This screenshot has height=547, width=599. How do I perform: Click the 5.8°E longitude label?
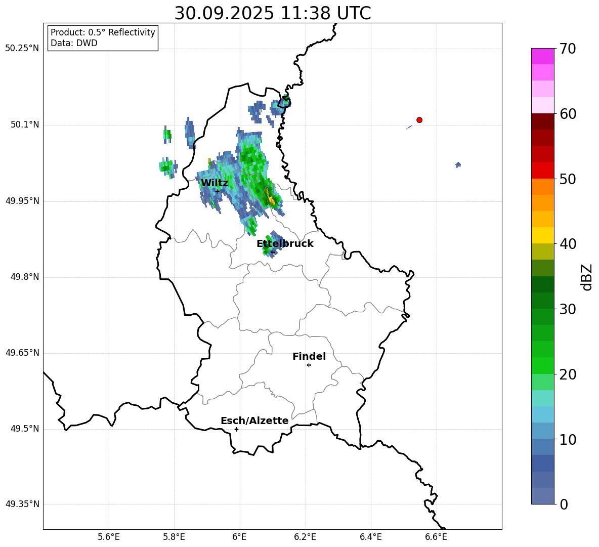point(174,537)
